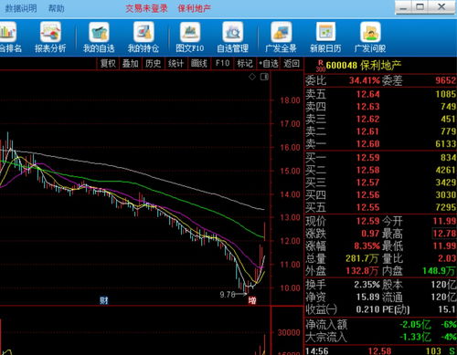Click 卖二 price 12.61

(368, 131)
